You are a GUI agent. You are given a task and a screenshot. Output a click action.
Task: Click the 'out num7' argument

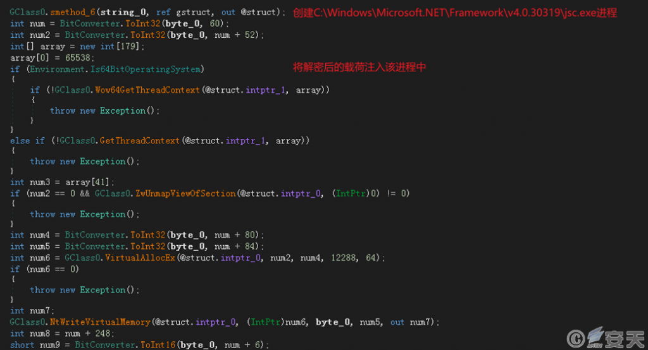point(410,322)
